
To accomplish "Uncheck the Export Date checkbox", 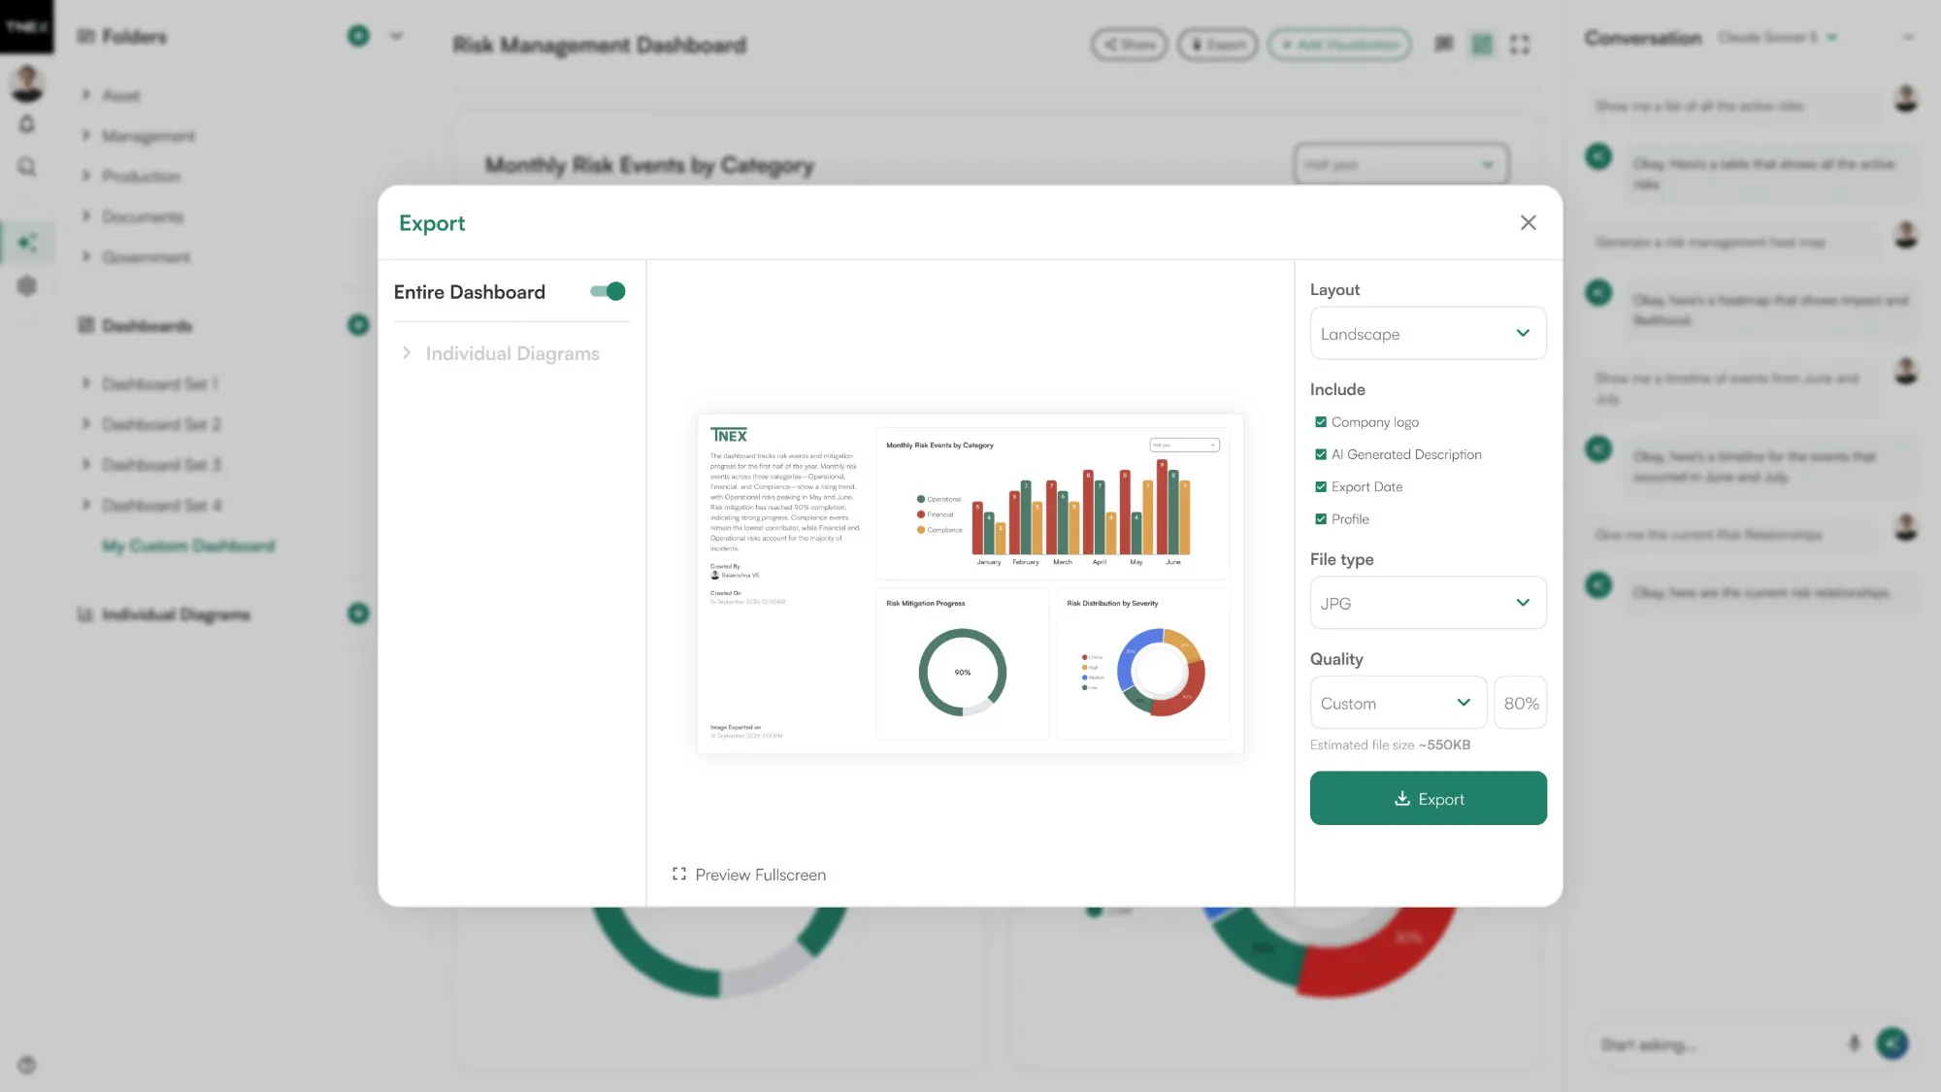I will [1321, 487].
